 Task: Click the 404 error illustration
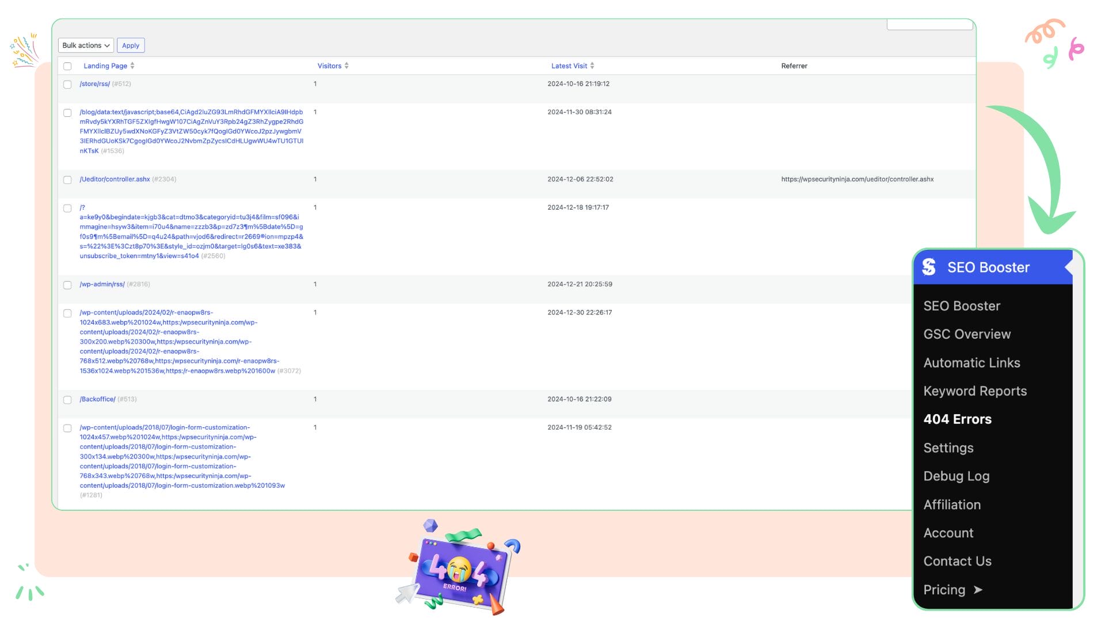[459, 570]
